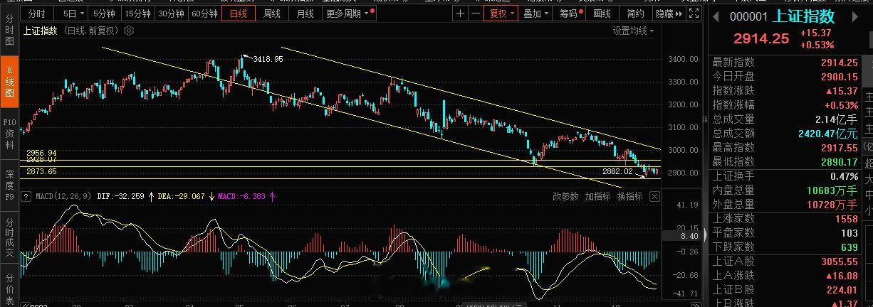
Task: Activate the 画线 drawing tool
Action: coord(602,14)
